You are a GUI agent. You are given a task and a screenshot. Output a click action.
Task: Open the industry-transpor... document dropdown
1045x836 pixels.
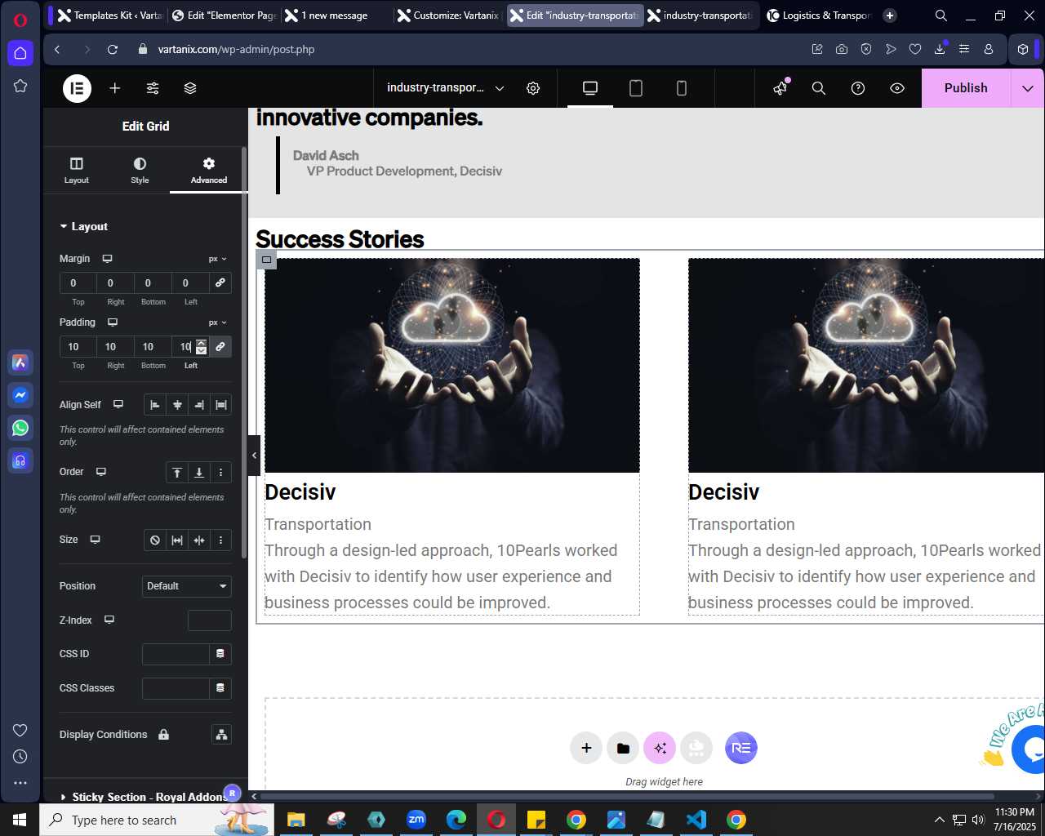446,88
